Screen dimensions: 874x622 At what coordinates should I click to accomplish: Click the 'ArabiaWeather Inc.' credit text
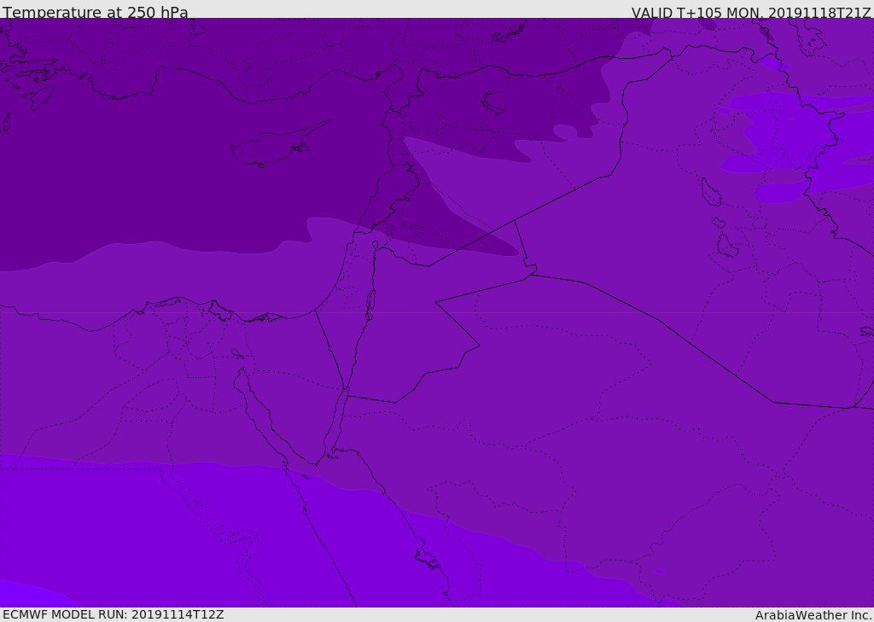coord(813,615)
